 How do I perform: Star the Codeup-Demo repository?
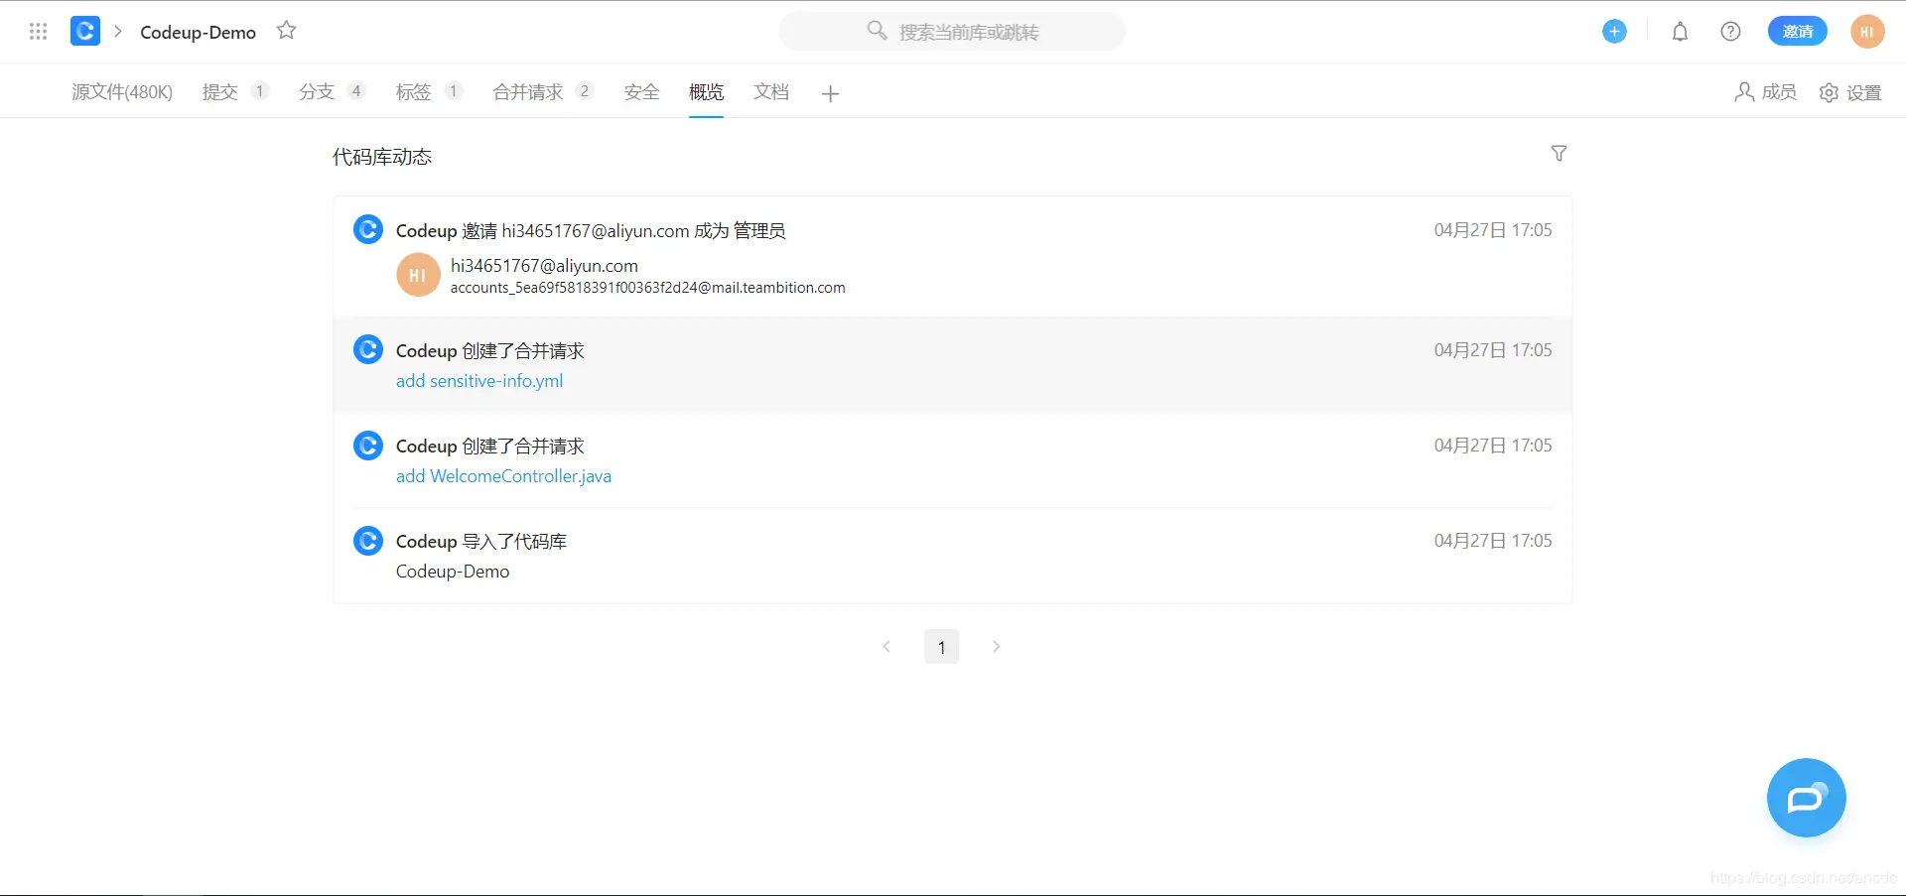(x=286, y=31)
